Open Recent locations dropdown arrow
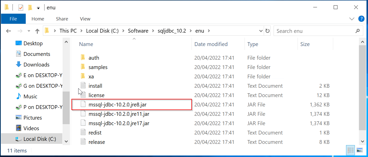Screen dimensions: 368x157 (x=29, y=31)
